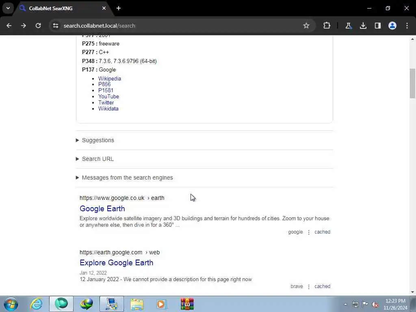Open the Wikipedia link in infobox
The image size is (416, 312).
pyautogui.click(x=110, y=78)
